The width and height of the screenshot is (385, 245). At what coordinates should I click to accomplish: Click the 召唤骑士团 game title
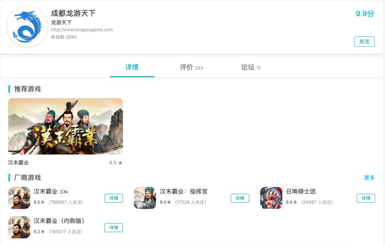[x=301, y=192]
